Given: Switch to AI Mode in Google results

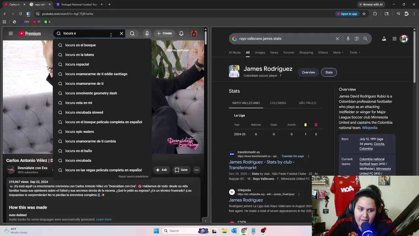Looking at the screenshot, I should pos(235,52).
